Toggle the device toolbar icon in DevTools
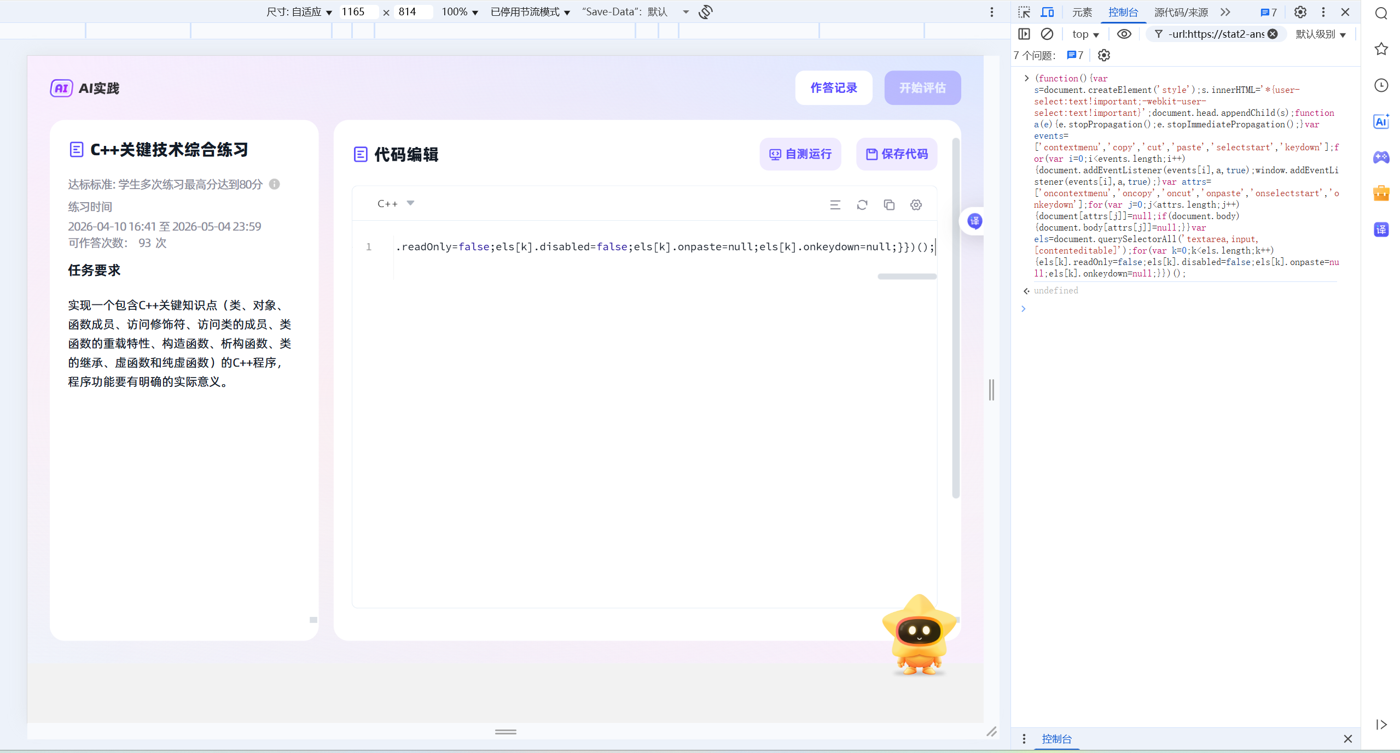Screen dimensions: 1400x753 (x=1047, y=12)
